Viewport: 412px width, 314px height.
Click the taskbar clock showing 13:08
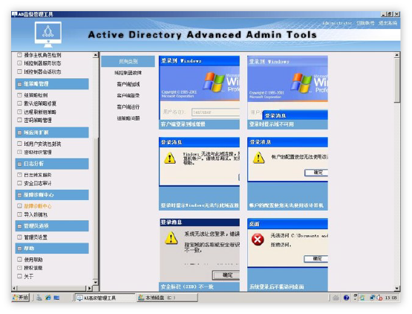coord(390,298)
